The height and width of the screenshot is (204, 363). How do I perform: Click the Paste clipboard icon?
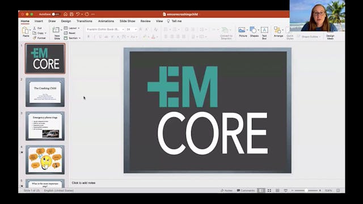click(x=25, y=30)
